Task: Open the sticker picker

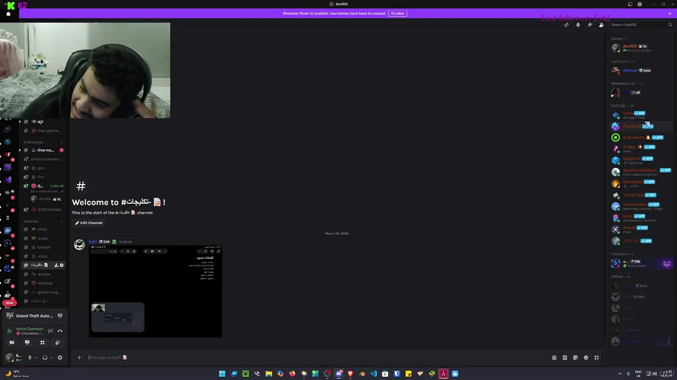Action: click(x=575, y=357)
